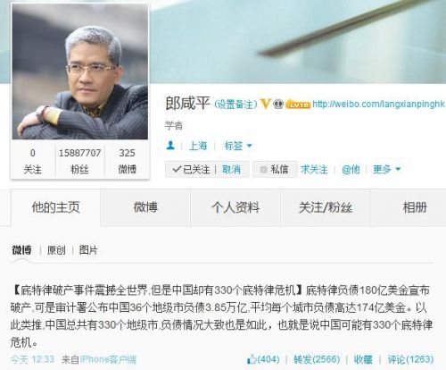Switch to the 微博 tab
Screen dimensions: 446x370
tap(145, 207)
